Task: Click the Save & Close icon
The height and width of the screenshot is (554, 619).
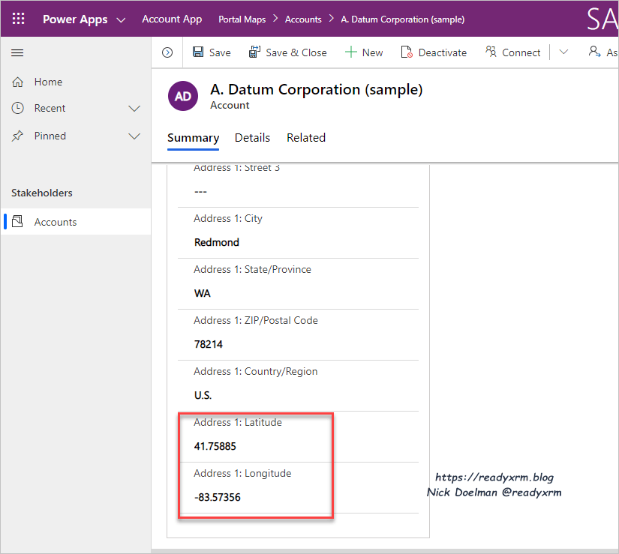Action: pos(254,52)
